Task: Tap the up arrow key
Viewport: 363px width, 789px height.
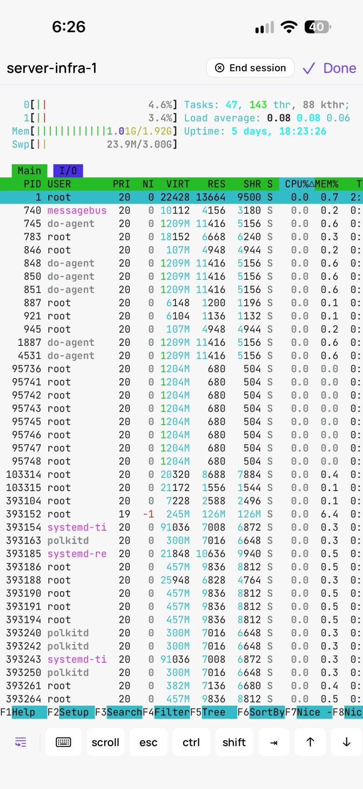Action: (310, 742)
